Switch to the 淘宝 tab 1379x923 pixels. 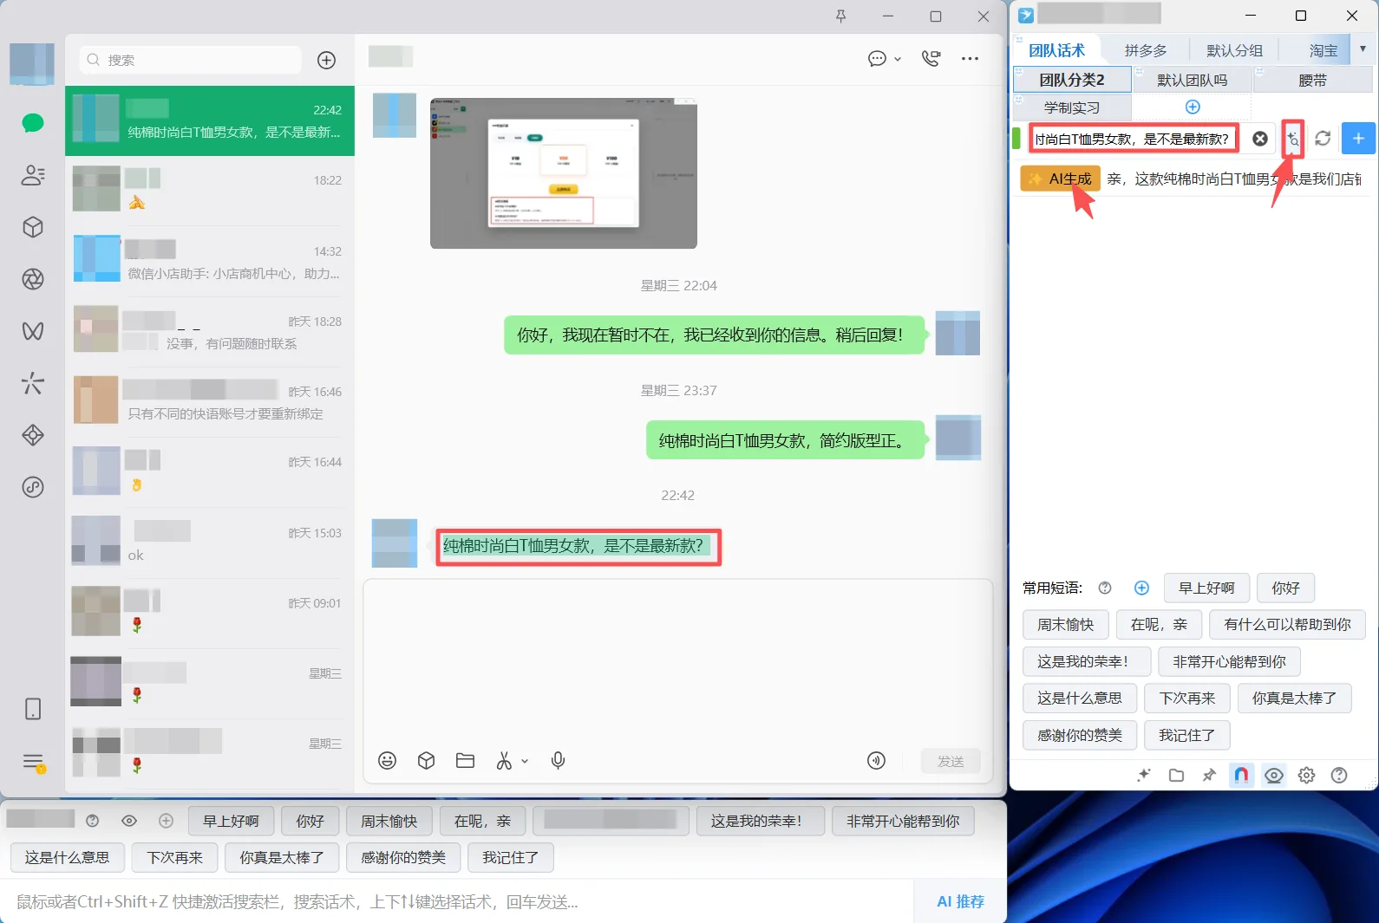pos(1323,50)
